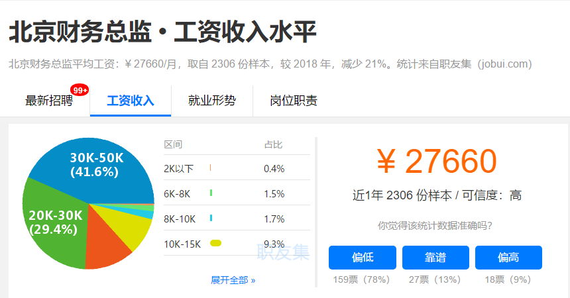Click the 占比 column header
The height and width of the screenshot is (298, 570).
click(273, 144)
